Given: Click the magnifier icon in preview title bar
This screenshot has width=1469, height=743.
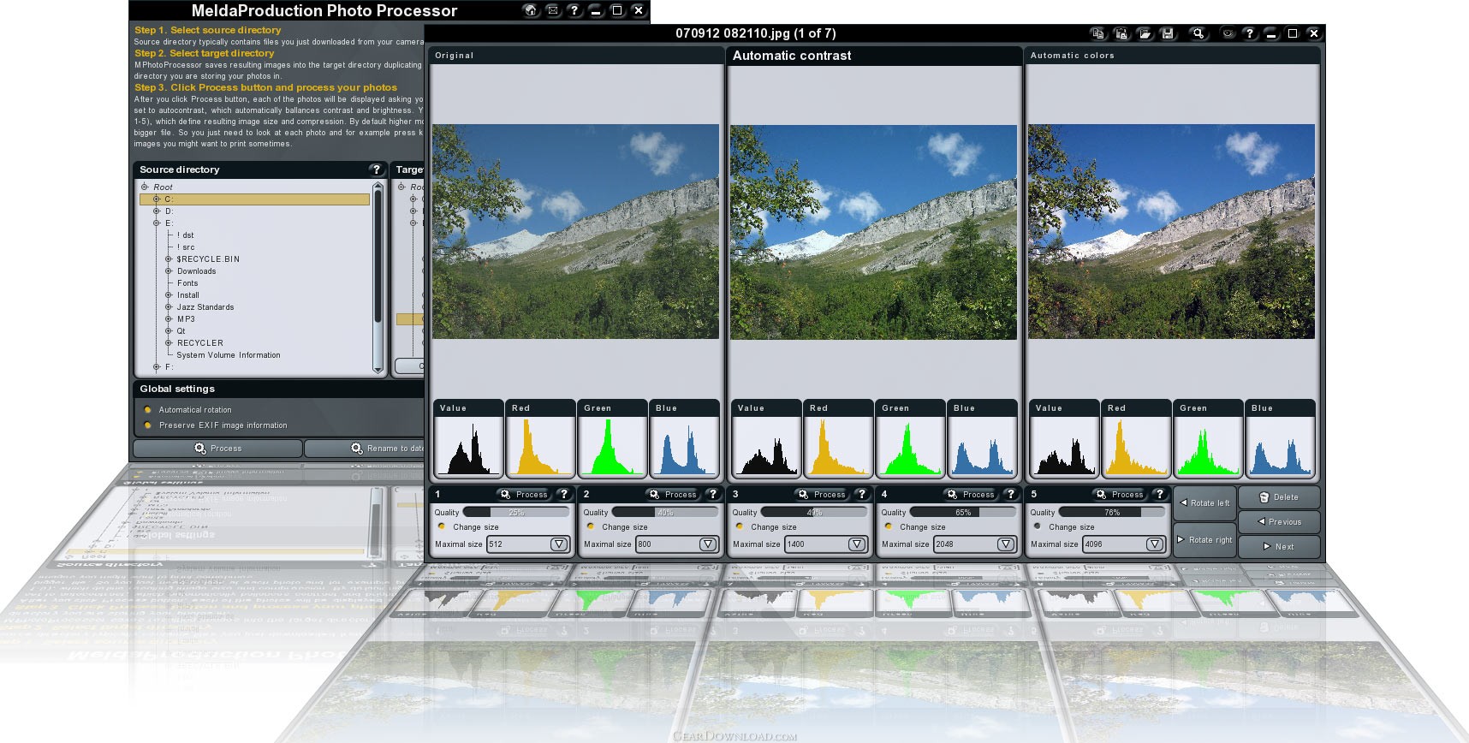Looking at the screenshot, I should click(1198, 33).
